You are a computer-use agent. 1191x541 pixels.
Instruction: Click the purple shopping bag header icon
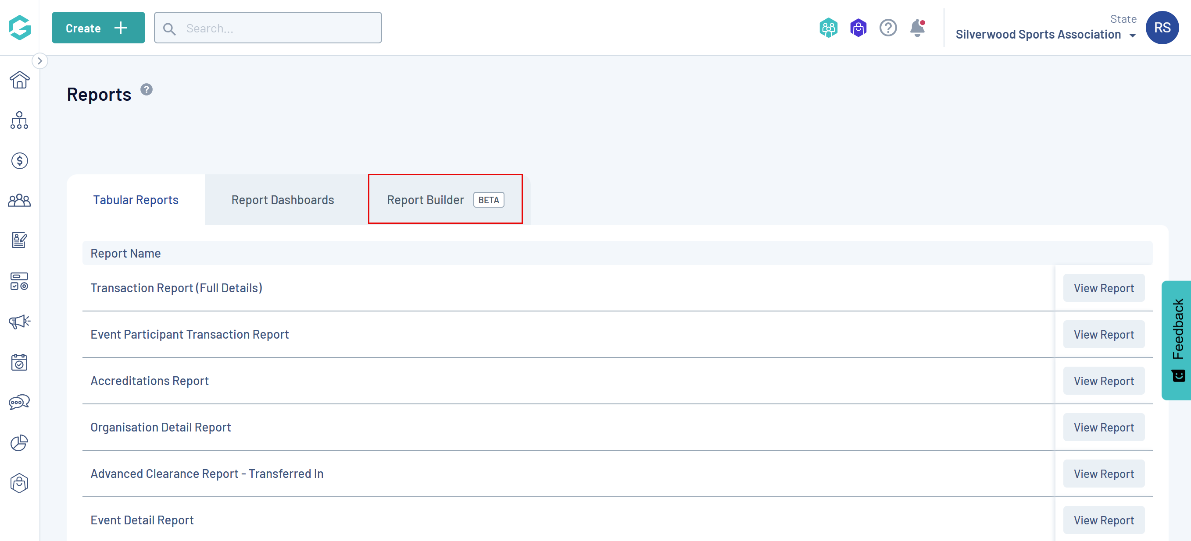coord(858,28)
